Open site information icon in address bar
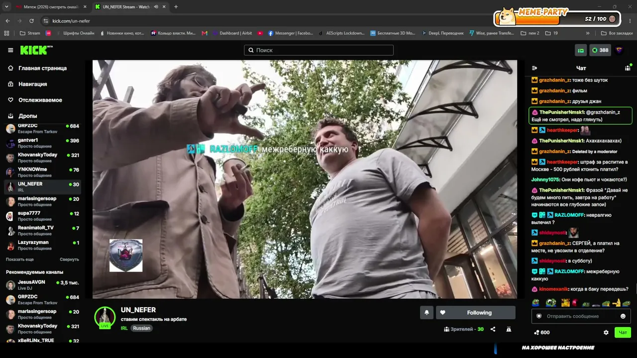Screen dimensions: 637x358 [x=46, y=21]
